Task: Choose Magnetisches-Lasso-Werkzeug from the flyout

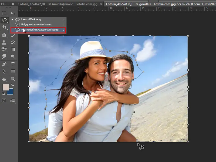Action: point(39,30)
